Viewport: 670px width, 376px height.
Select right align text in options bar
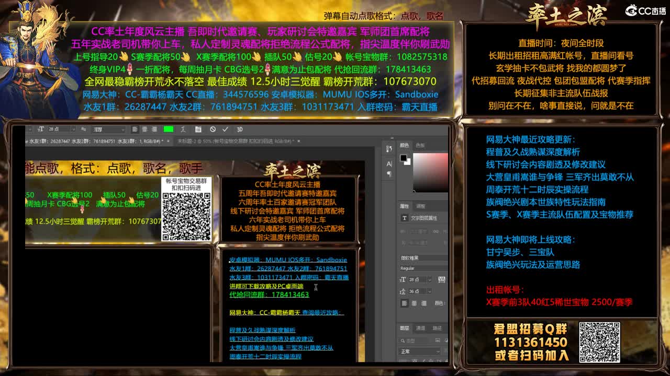pos(153,129)
